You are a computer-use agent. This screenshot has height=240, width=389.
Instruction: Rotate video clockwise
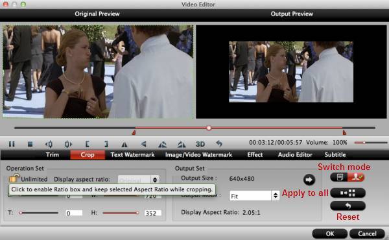point(182,144)
